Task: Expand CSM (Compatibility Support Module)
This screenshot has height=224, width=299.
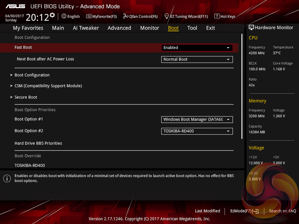Action: (x=48, y=86)
